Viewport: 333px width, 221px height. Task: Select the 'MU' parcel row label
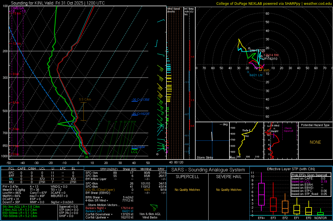[x=11, y=182]
